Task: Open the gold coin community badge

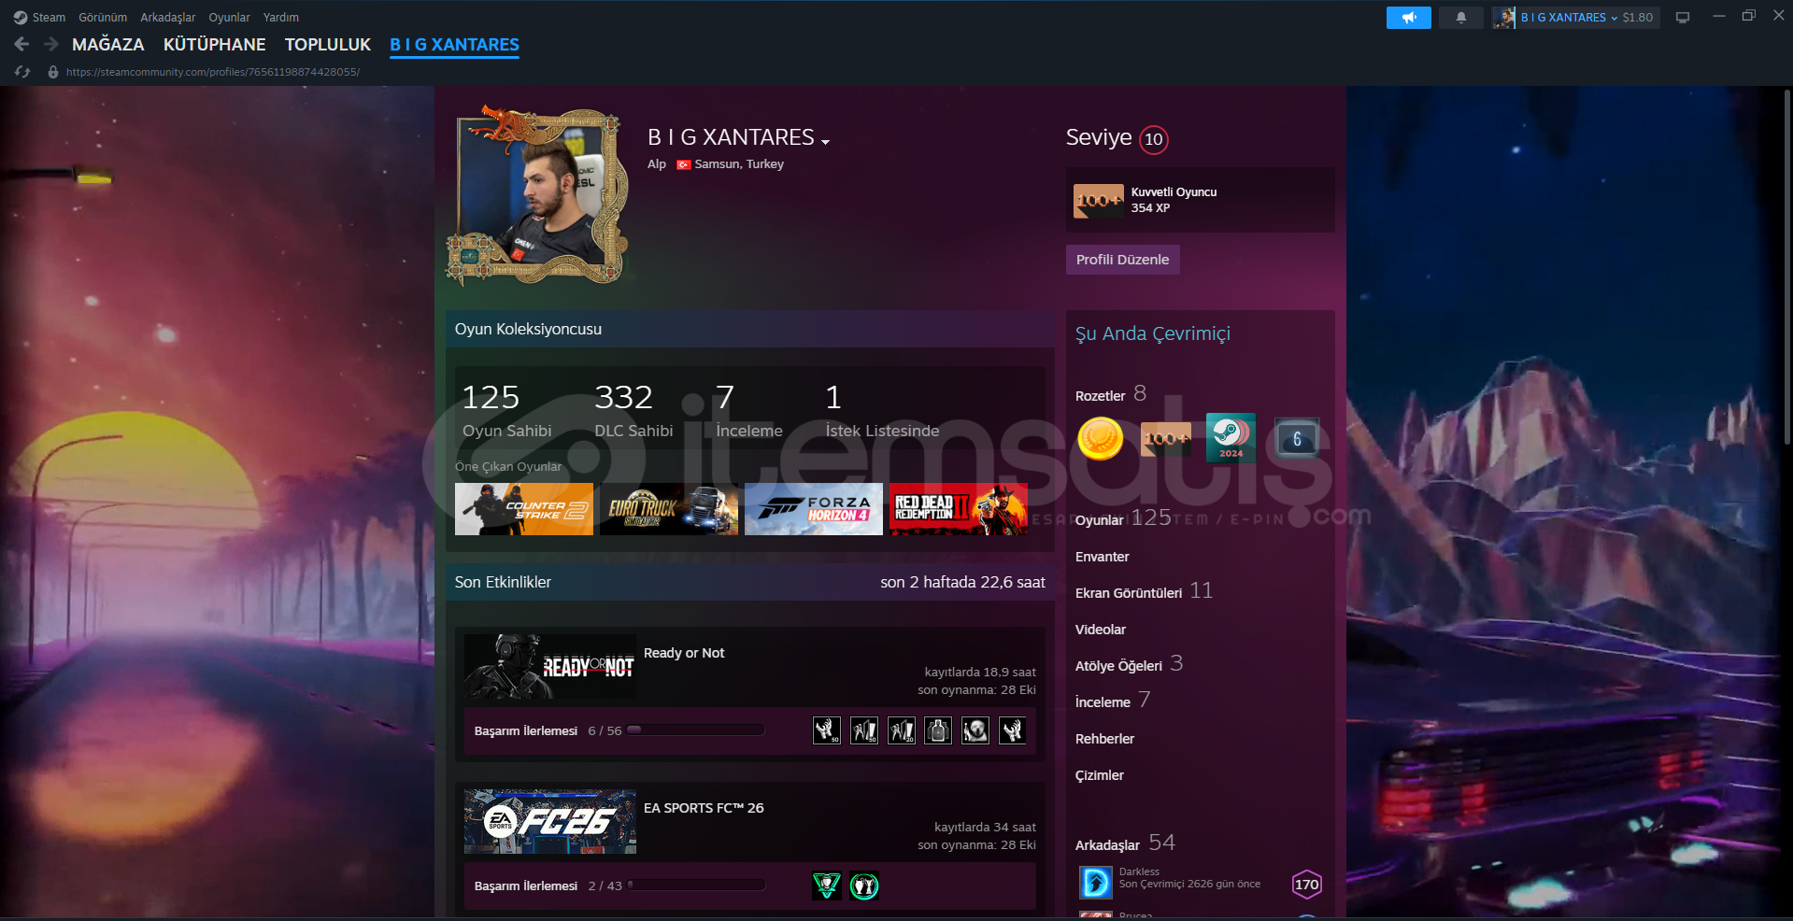Action: click(1101, 438)
